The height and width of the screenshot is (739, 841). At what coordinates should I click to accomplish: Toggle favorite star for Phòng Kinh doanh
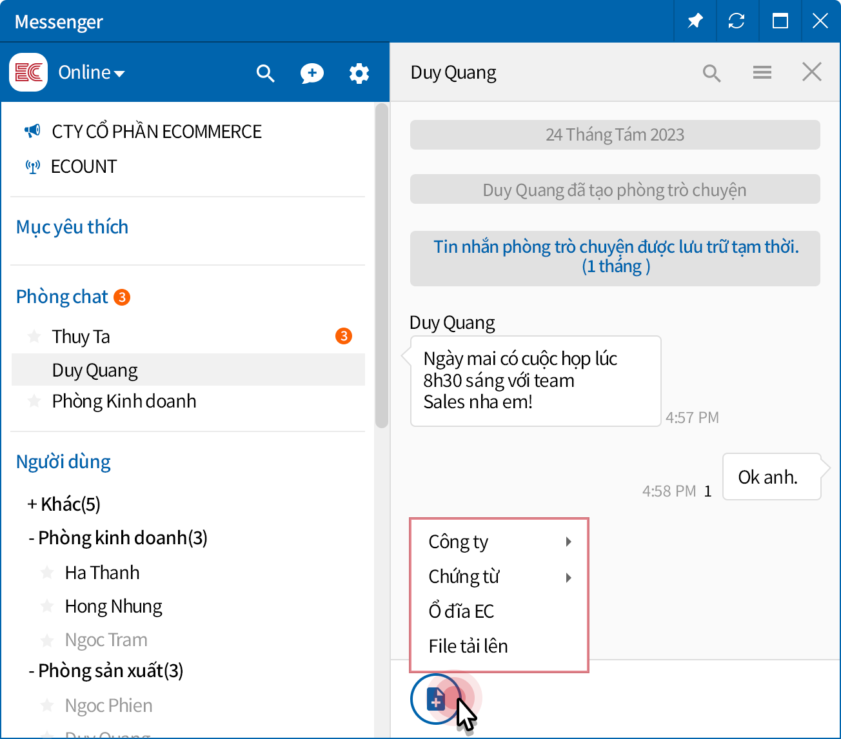point(34,401)
